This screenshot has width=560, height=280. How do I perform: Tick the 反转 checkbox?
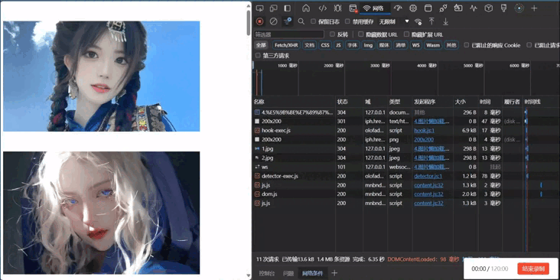click(332, 34)
